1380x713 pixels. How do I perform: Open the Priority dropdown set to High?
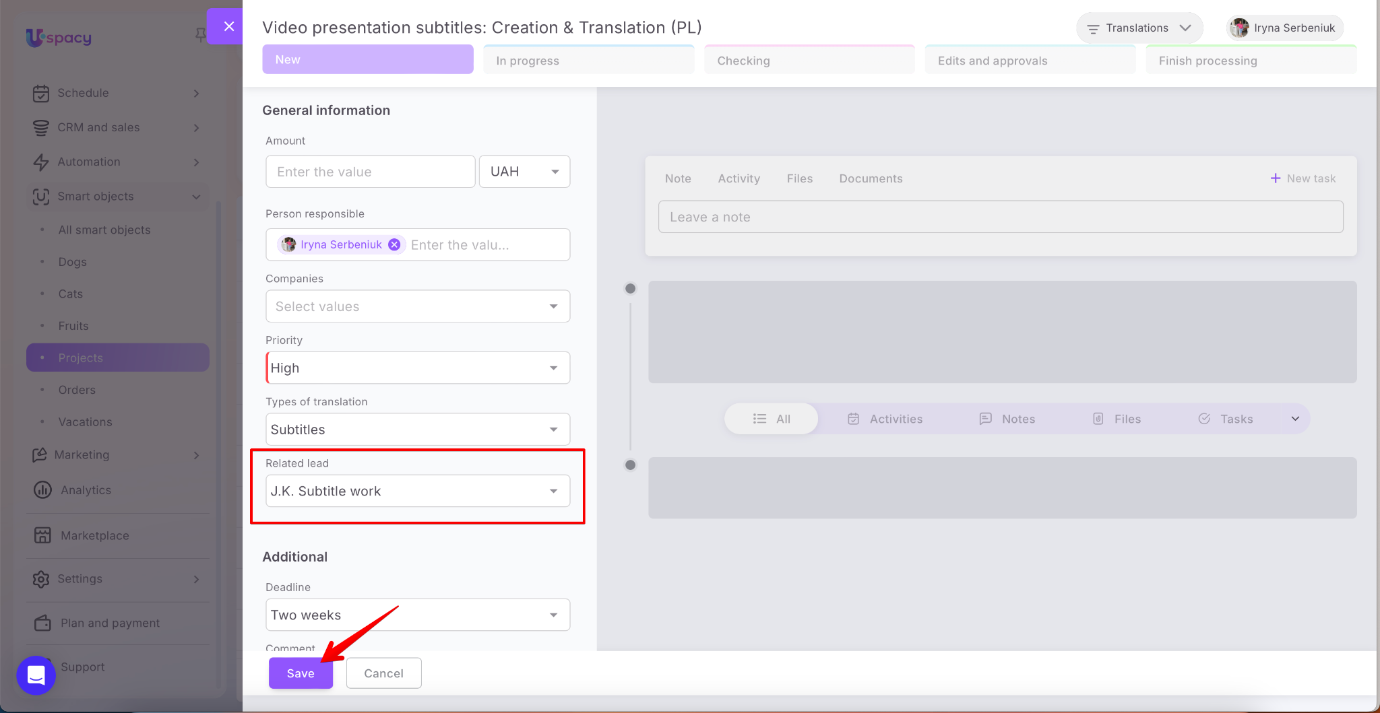pyautogui.click(x=418, y=368)
